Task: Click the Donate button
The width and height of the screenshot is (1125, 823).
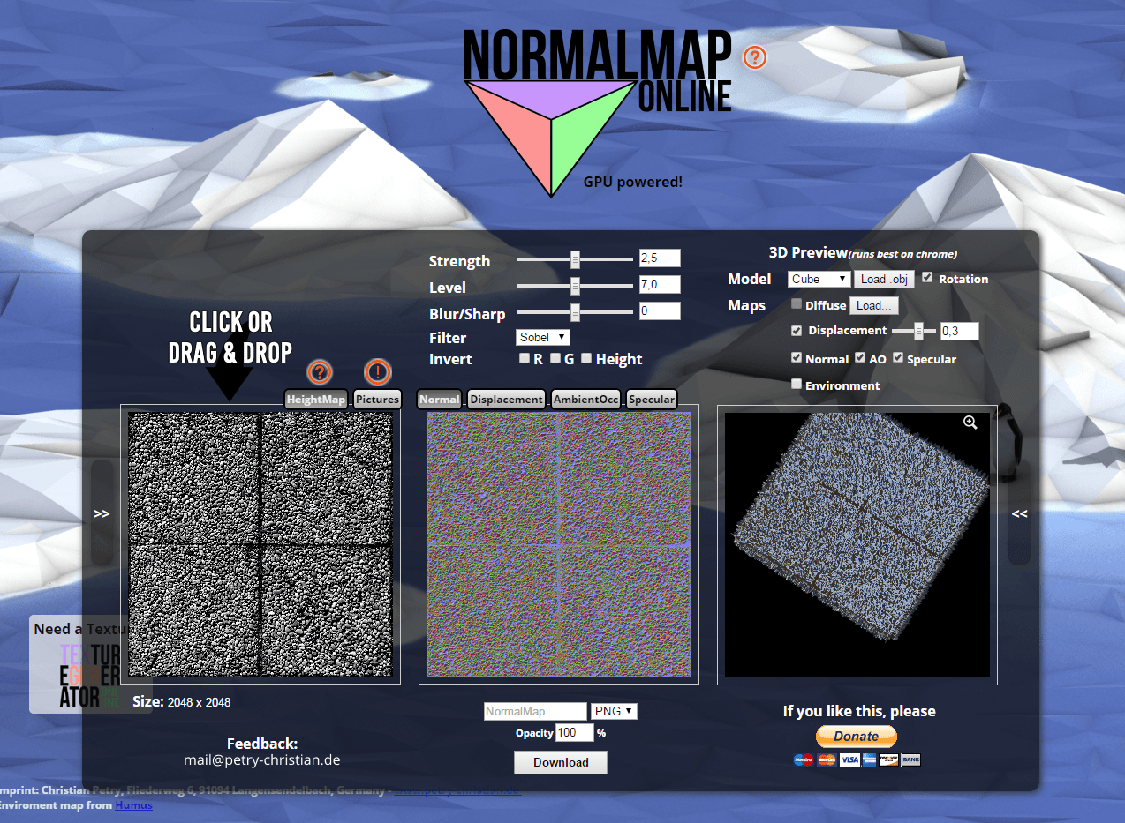Action: click(x=856, y=736)
